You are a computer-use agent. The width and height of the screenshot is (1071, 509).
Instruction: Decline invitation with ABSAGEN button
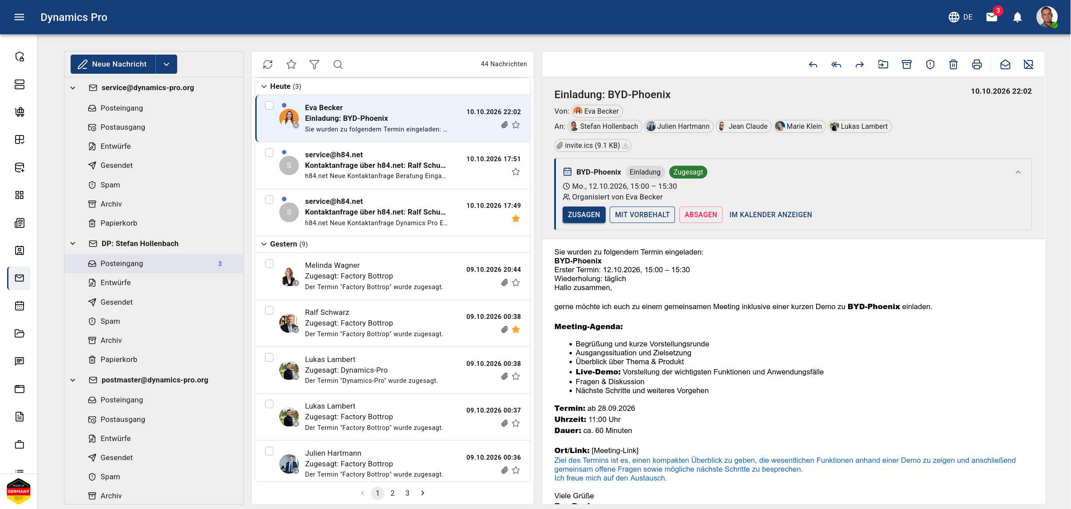pyautogui.click(x=701, y=215)
